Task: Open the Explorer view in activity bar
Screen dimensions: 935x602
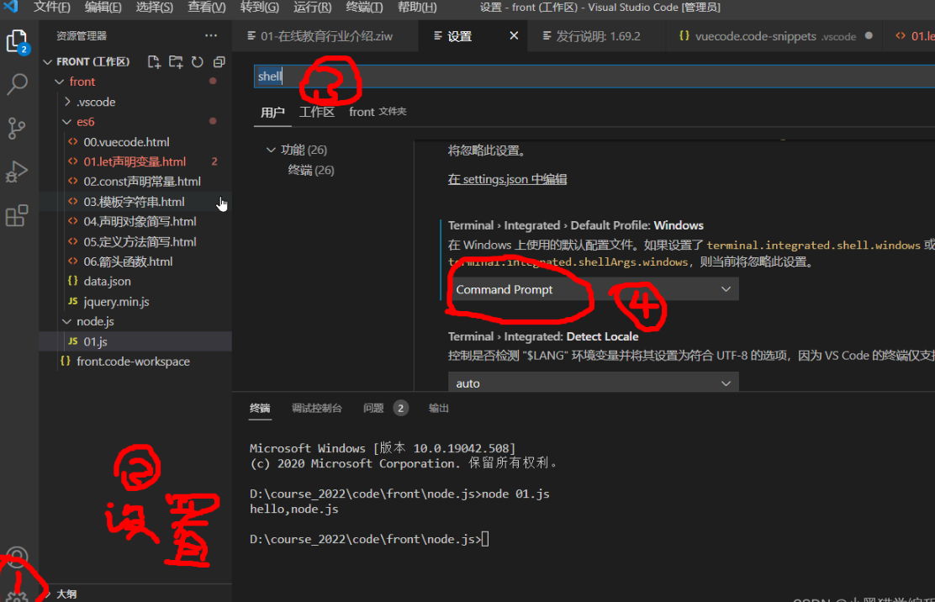Action: pos(18,41)
